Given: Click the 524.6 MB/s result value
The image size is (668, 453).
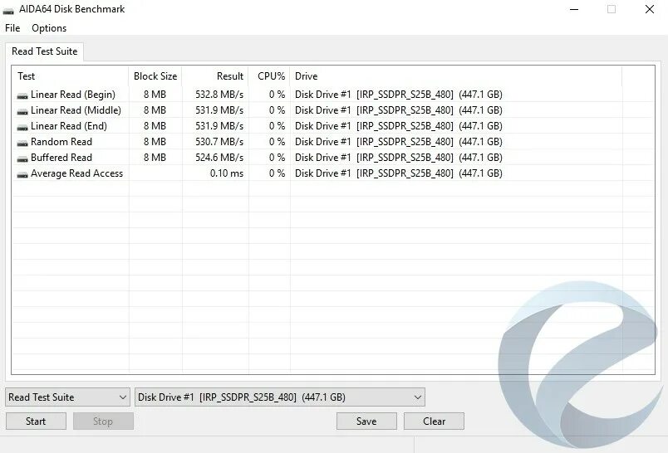Looking at the screenshot, I should pyautogui.click(x=219, y=158).
